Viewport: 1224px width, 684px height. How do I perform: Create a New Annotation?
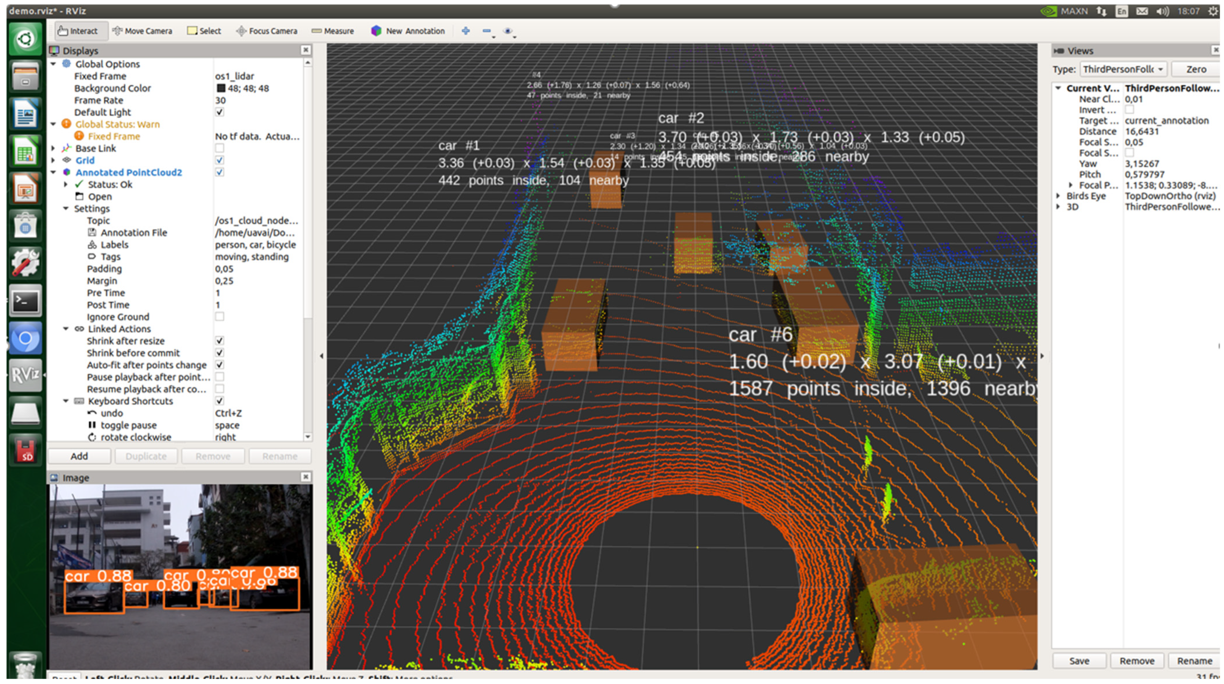408,31
